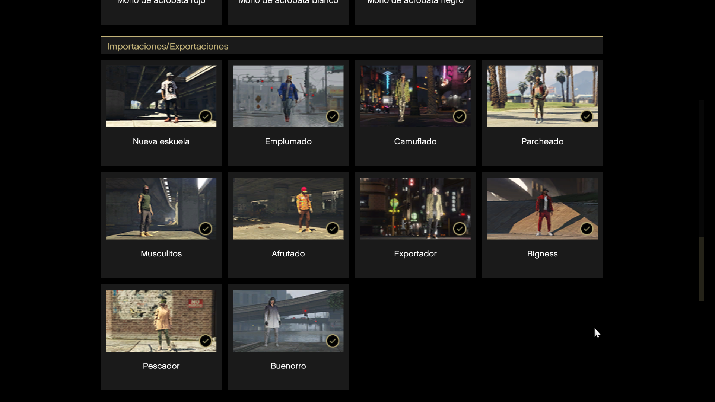715x402 pixels.
Task: Click checkmark badge on Parcheado outfit
Action: [x=587, y=117]
